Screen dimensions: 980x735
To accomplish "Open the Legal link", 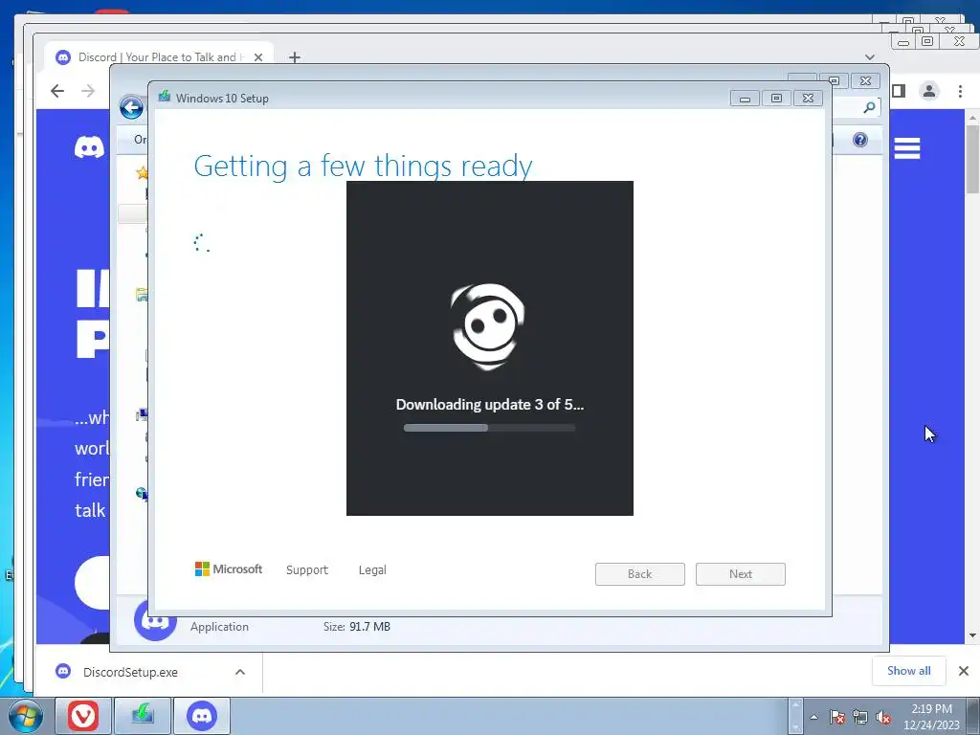I will [372, 570].
